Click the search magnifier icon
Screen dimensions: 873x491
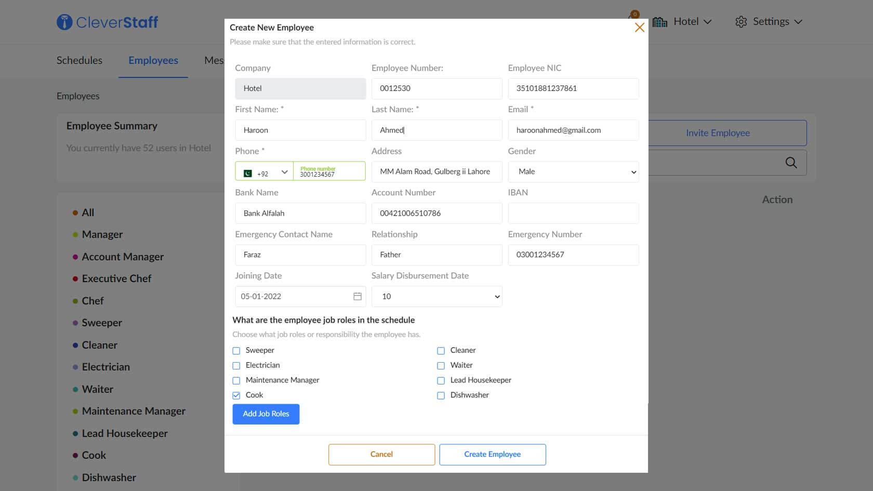790,163
